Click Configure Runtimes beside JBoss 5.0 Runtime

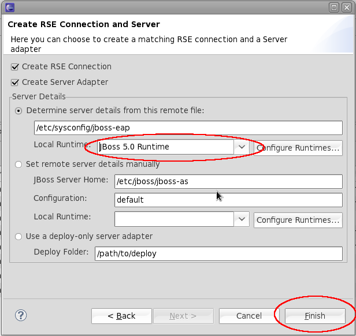click(x=298, y=148)
